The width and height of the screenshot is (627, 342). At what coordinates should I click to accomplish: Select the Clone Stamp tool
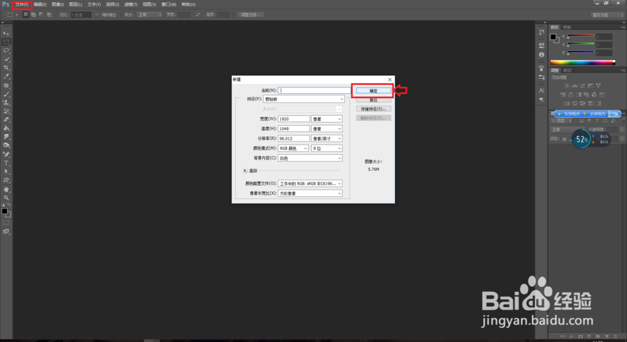[x=6, y=103]
